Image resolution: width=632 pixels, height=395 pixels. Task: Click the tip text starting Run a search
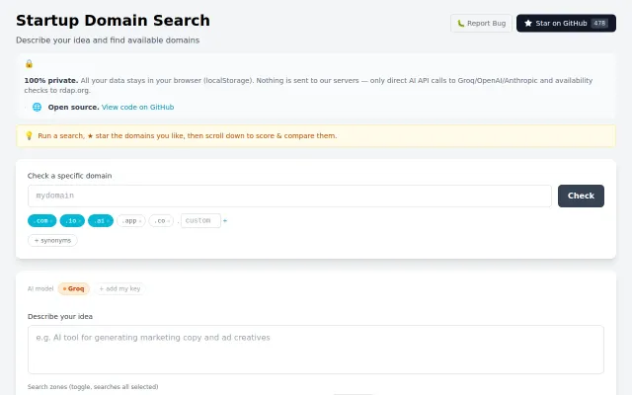[x=188, y=136]
